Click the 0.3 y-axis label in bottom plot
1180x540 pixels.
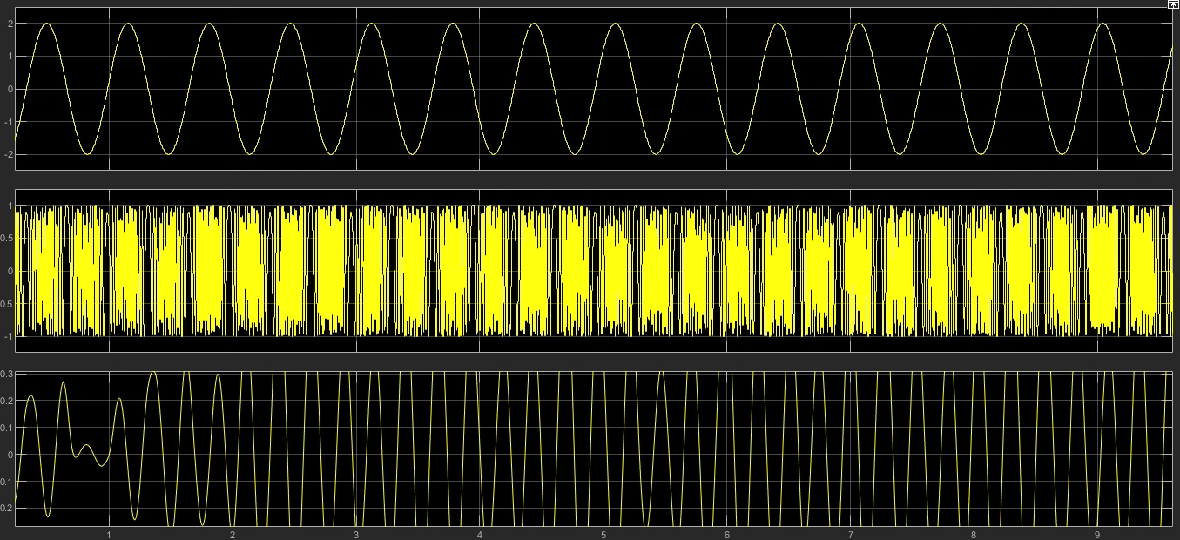7,374
